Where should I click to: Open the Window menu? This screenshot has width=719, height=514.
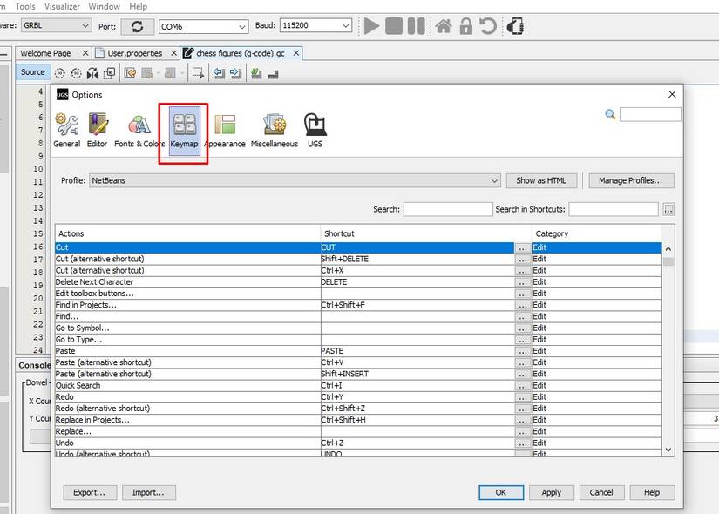104,6
